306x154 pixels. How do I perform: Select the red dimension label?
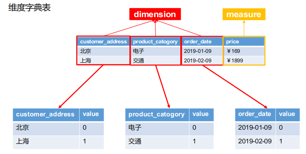(155, 14)
